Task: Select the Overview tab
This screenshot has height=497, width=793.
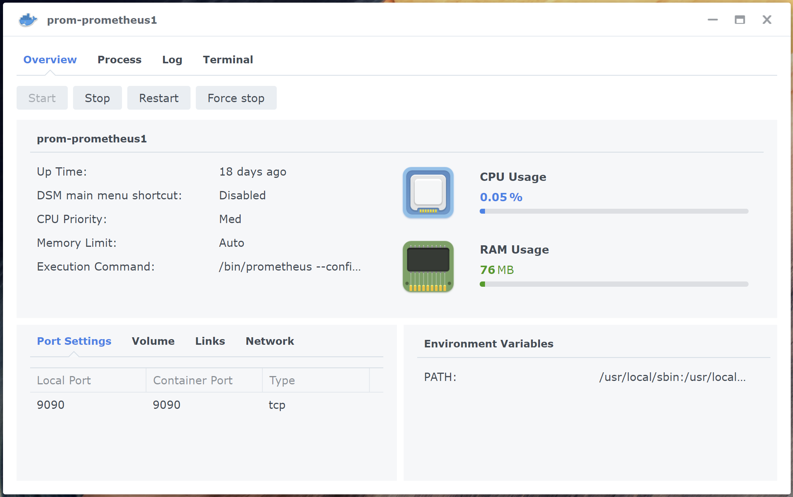Action: point(50,60)
